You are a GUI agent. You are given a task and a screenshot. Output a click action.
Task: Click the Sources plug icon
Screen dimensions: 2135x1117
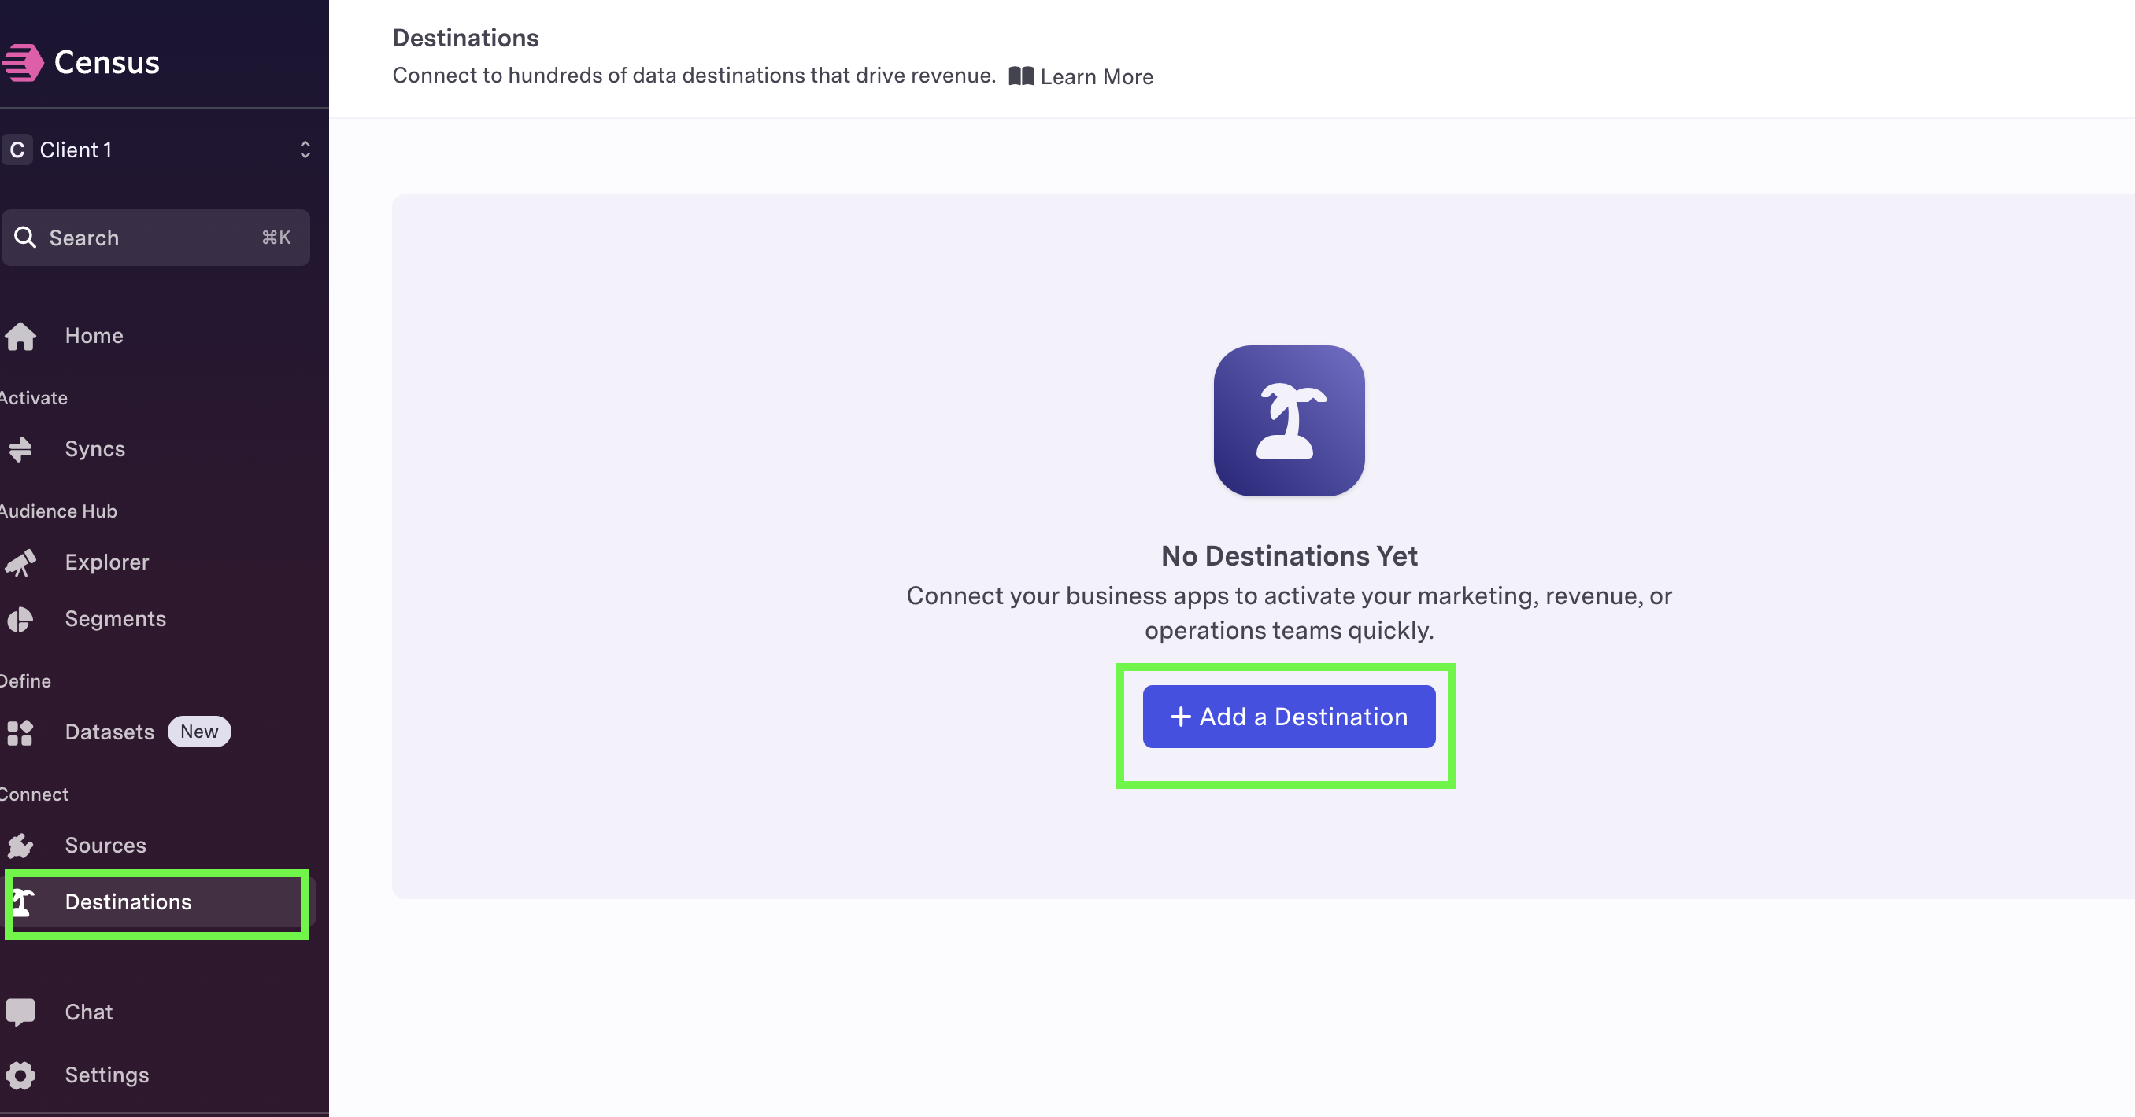20,846
